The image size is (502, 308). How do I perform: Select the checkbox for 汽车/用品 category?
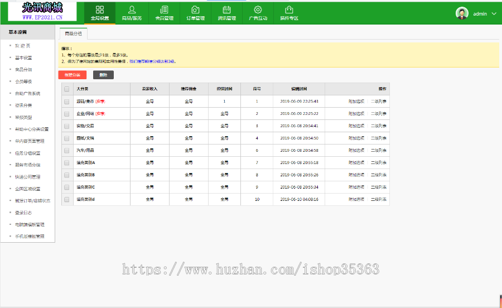[x=67, y=151]
